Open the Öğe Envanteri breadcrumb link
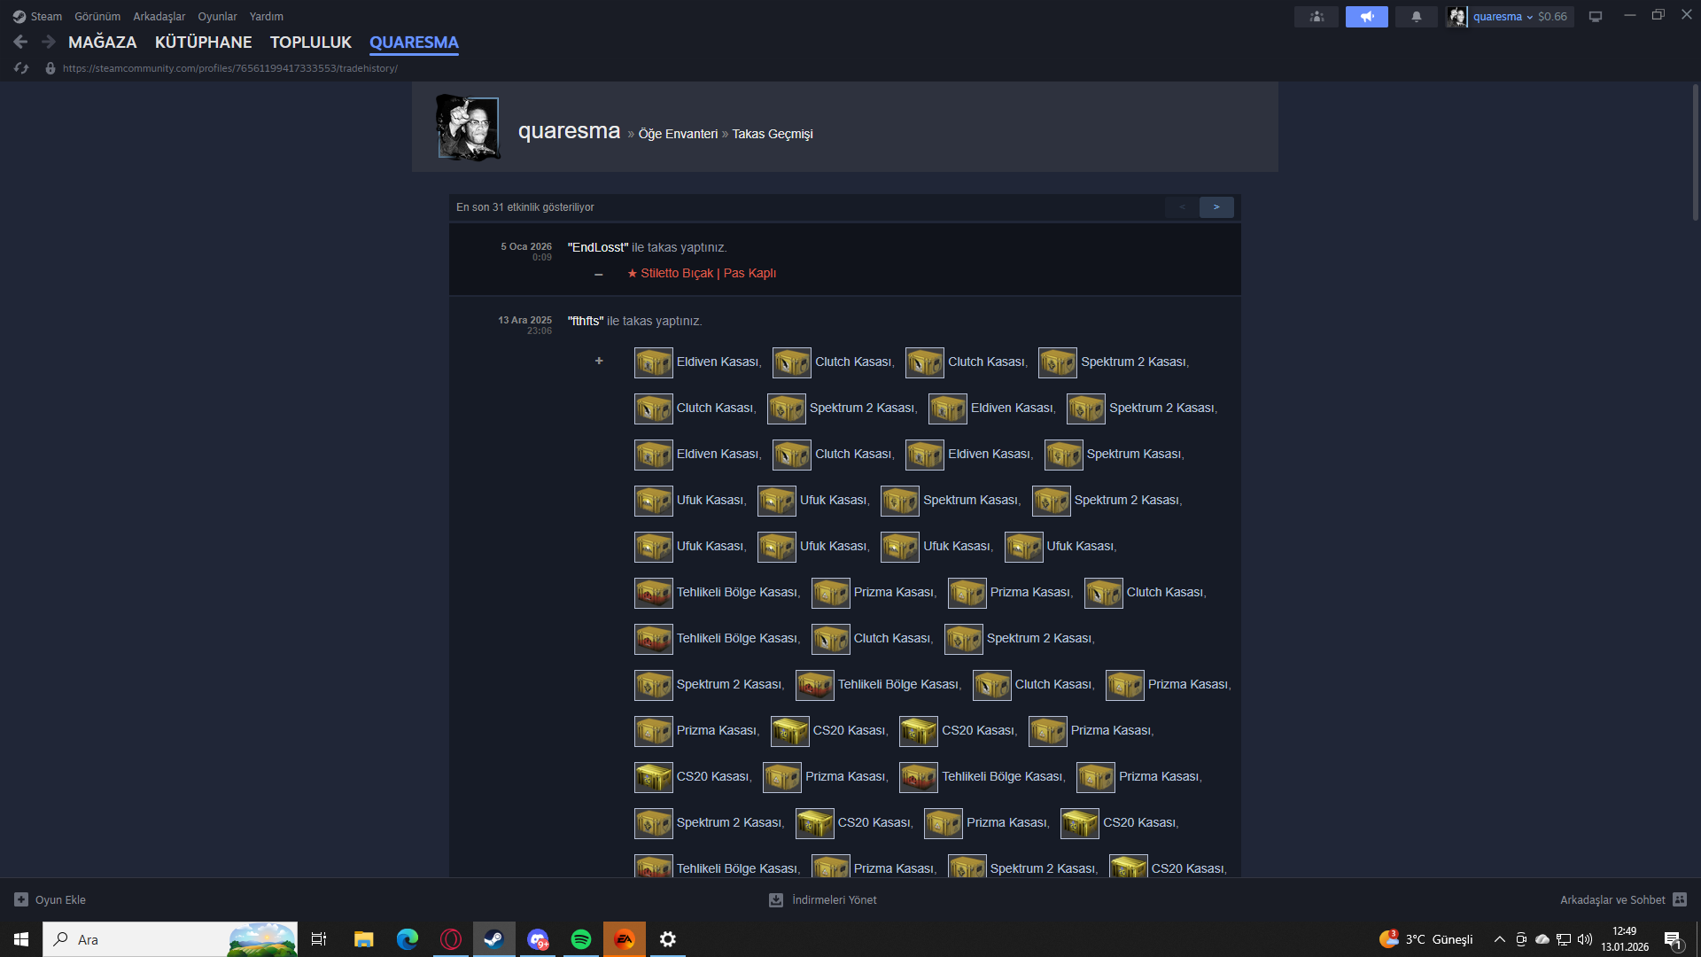 [x=678, y=134]
